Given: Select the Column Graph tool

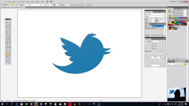Looking at the screenshot, I should 9,47.
